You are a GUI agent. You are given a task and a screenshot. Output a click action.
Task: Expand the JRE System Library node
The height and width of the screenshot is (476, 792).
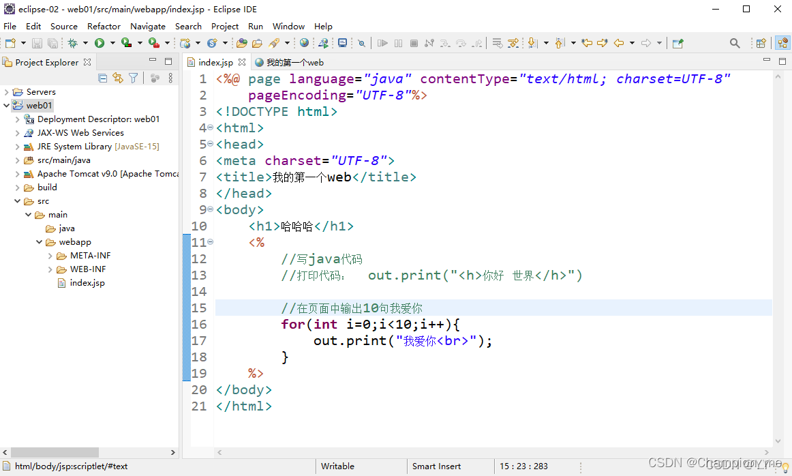[17, 147]
